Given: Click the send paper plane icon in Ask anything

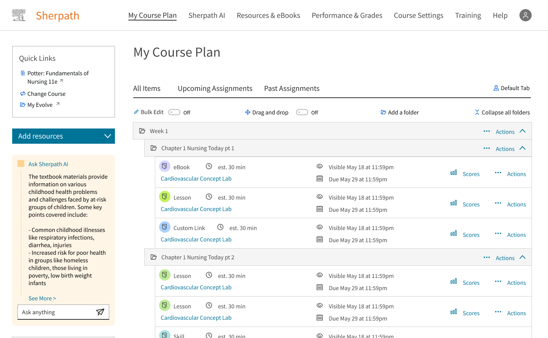Looking at the screenshot, I should tap(100, 312).
